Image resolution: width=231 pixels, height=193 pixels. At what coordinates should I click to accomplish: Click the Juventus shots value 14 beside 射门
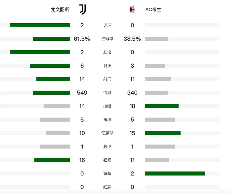point(82,79)
